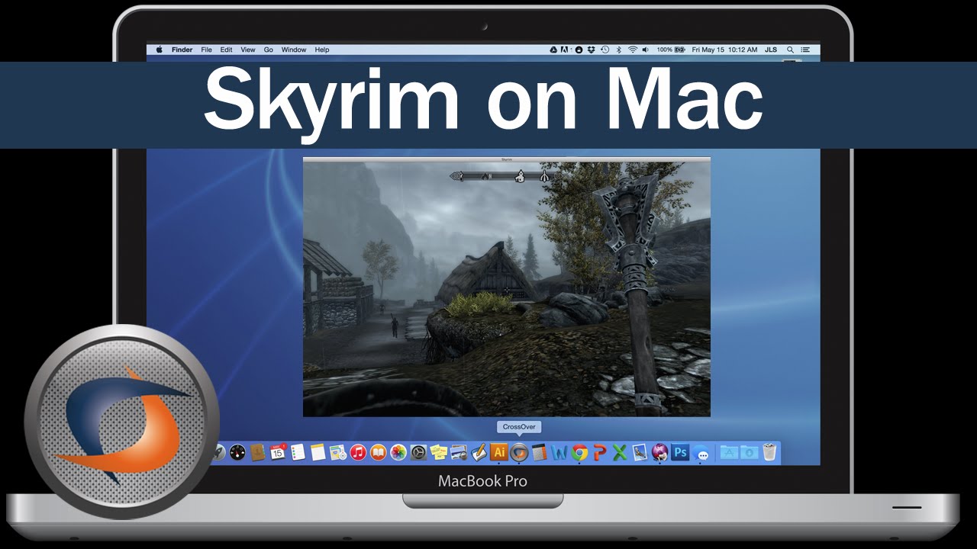Open Calendar in the Dock
This screenshot has width=977, height=549.
(x=278, y=453)
